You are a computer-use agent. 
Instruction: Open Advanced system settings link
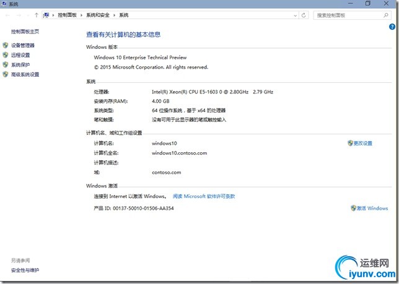(25, 74)
